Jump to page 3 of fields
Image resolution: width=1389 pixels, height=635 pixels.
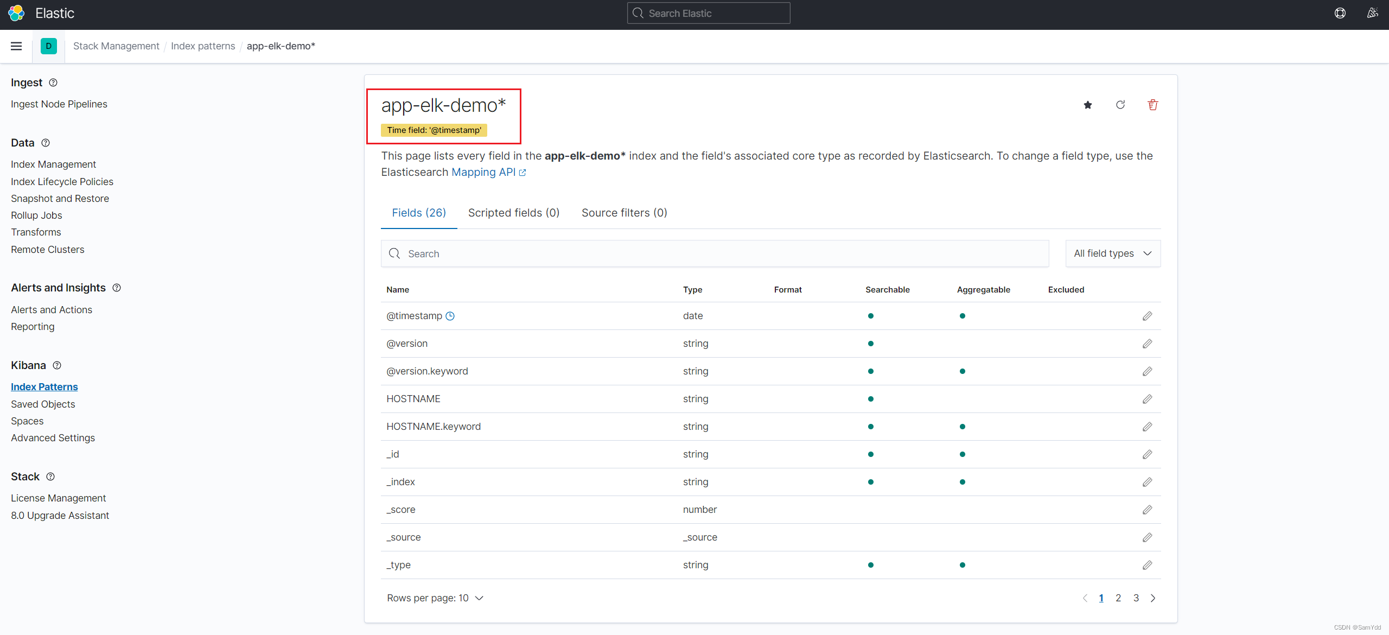pos(1136,598)
